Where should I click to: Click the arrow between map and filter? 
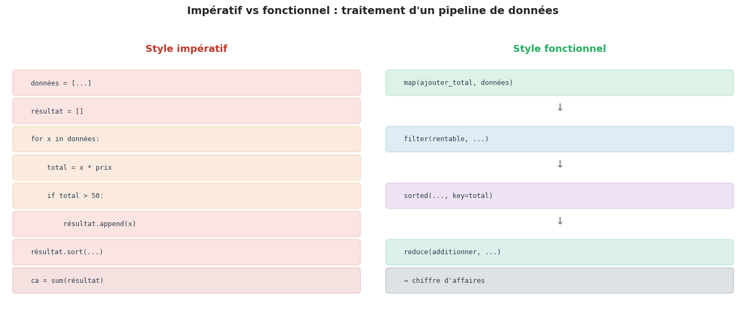559,108
